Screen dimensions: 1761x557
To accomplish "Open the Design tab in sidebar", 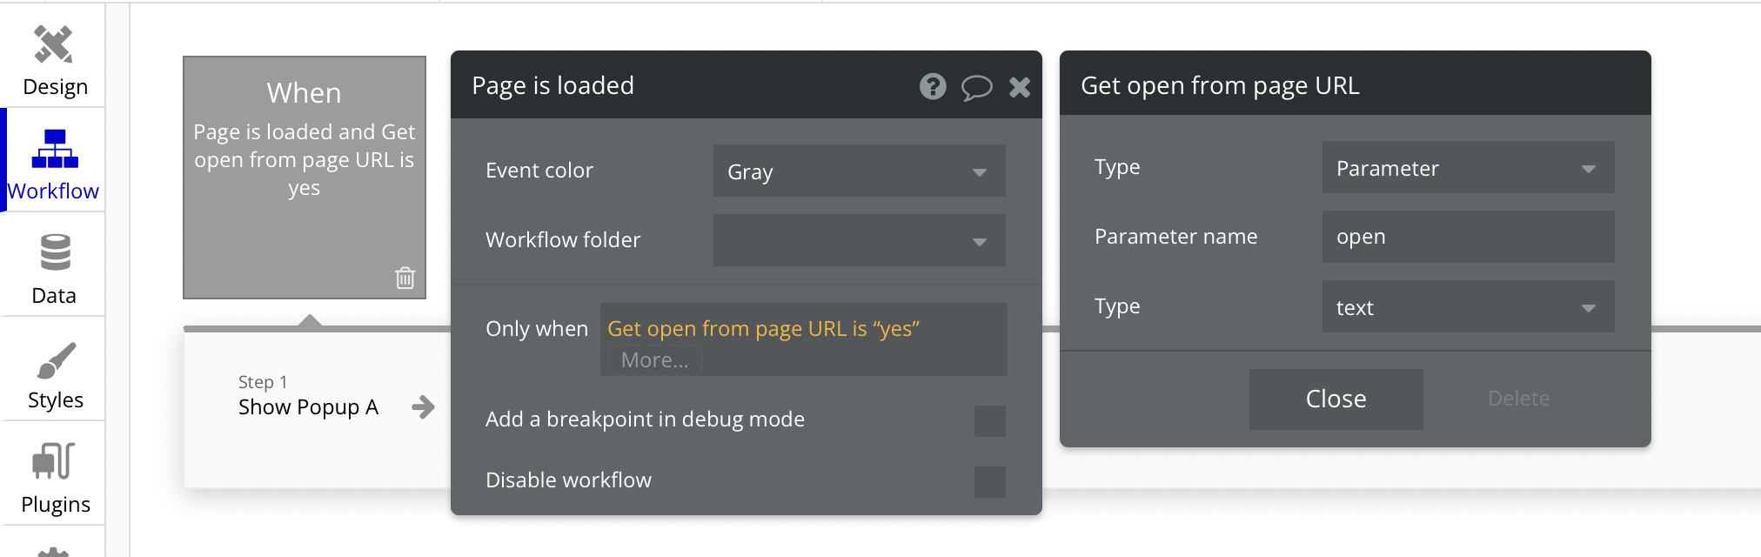I will (x=54, y=61).
